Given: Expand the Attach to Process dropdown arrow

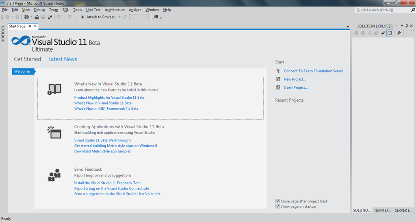Looking at the screenshot, I should coord(120,17).
